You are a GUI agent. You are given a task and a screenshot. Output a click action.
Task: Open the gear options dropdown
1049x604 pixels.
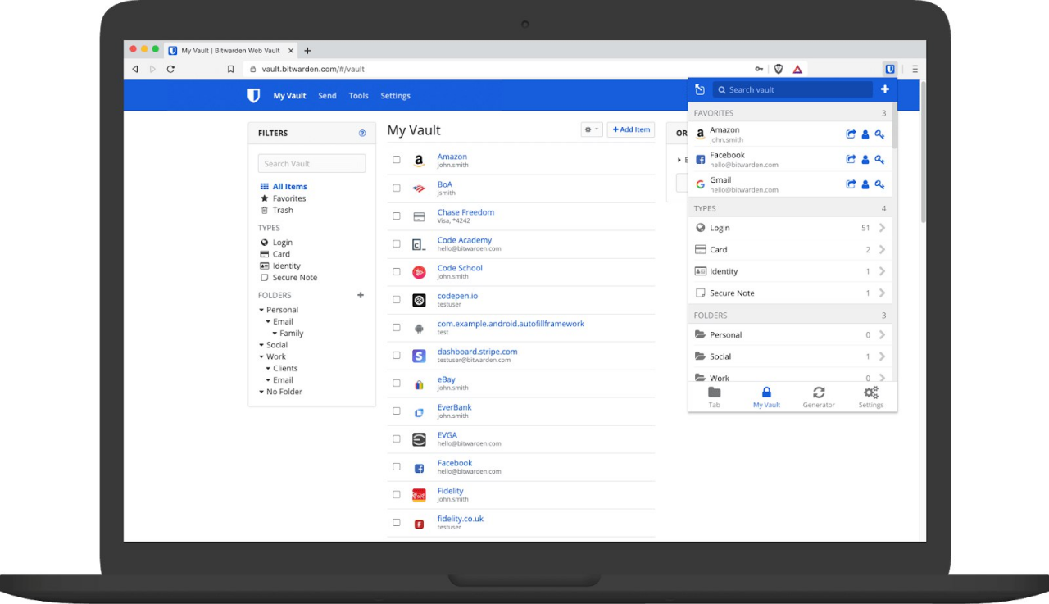coord(591,129)
